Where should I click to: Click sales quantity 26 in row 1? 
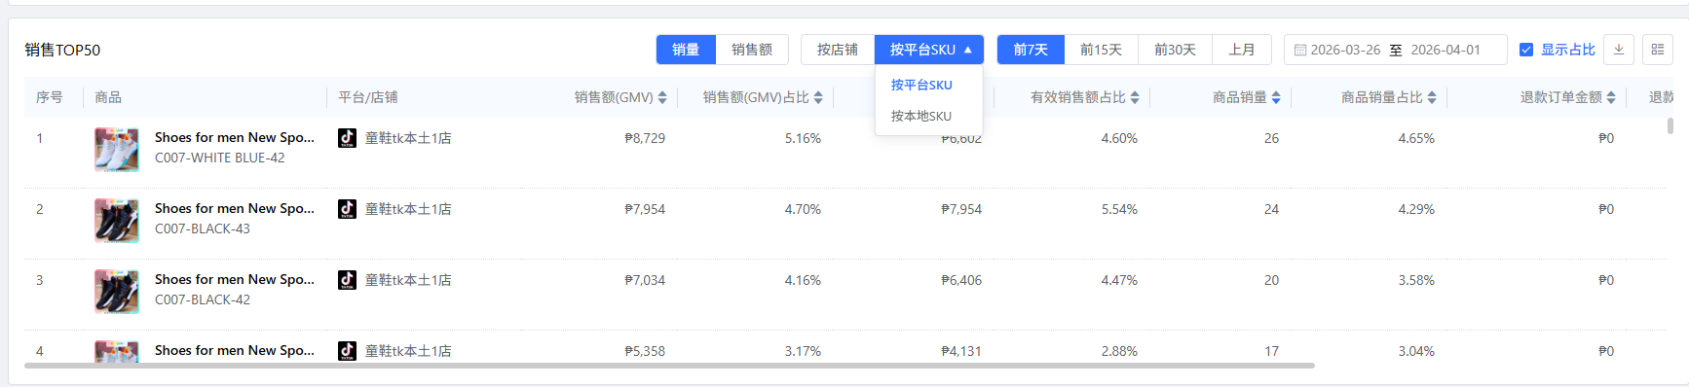(x=1271, y=138)
